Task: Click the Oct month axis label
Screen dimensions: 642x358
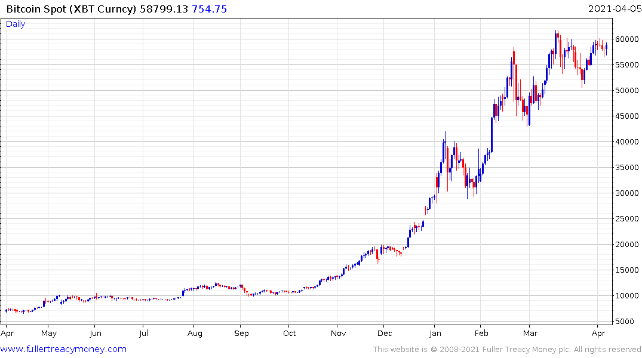Action: point(290,334)
